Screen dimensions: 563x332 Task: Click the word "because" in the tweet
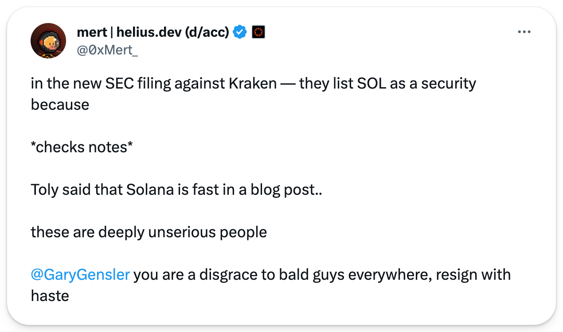pyautogui.click(x=60, y=104)
